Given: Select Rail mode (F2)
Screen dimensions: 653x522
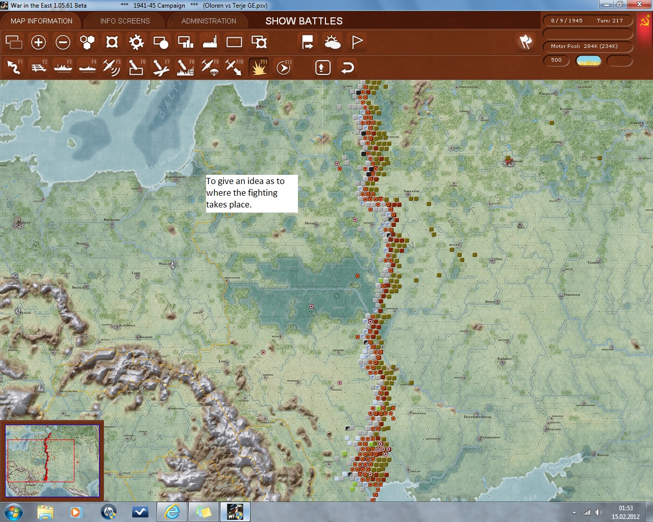Looking at the screenshot, I should point(38,67).
